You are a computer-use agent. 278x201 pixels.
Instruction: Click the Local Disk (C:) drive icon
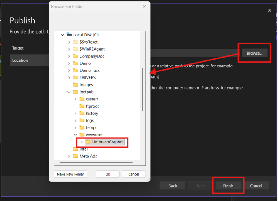(x=69, y=34)
